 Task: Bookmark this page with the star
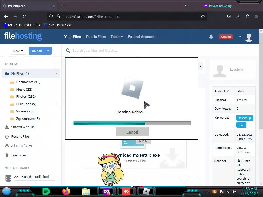pos(203,17)
